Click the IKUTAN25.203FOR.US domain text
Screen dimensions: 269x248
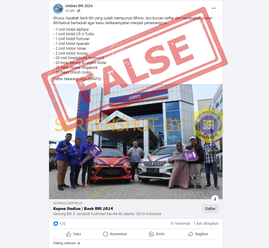click(68, 203)
